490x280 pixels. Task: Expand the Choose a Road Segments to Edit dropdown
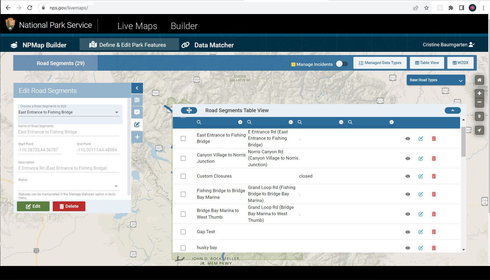(69, 112)
